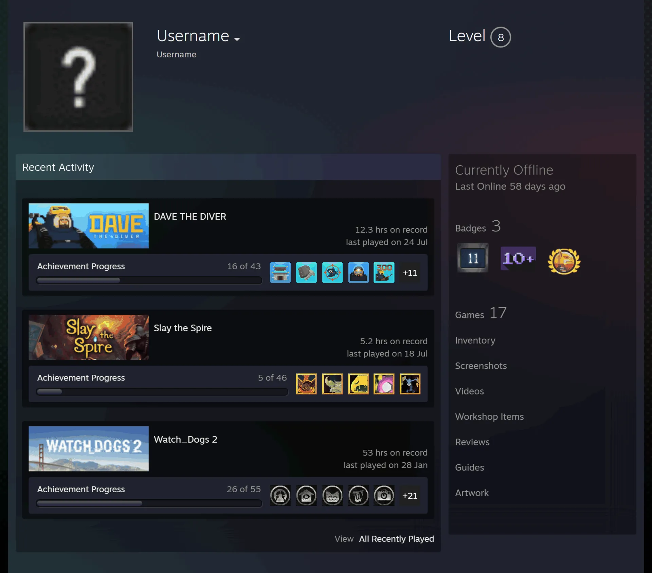This screenshot has width=652, height=573.
Task: Click the first Watch_Dogs 2 achievement icon
Action: [280, 495]
